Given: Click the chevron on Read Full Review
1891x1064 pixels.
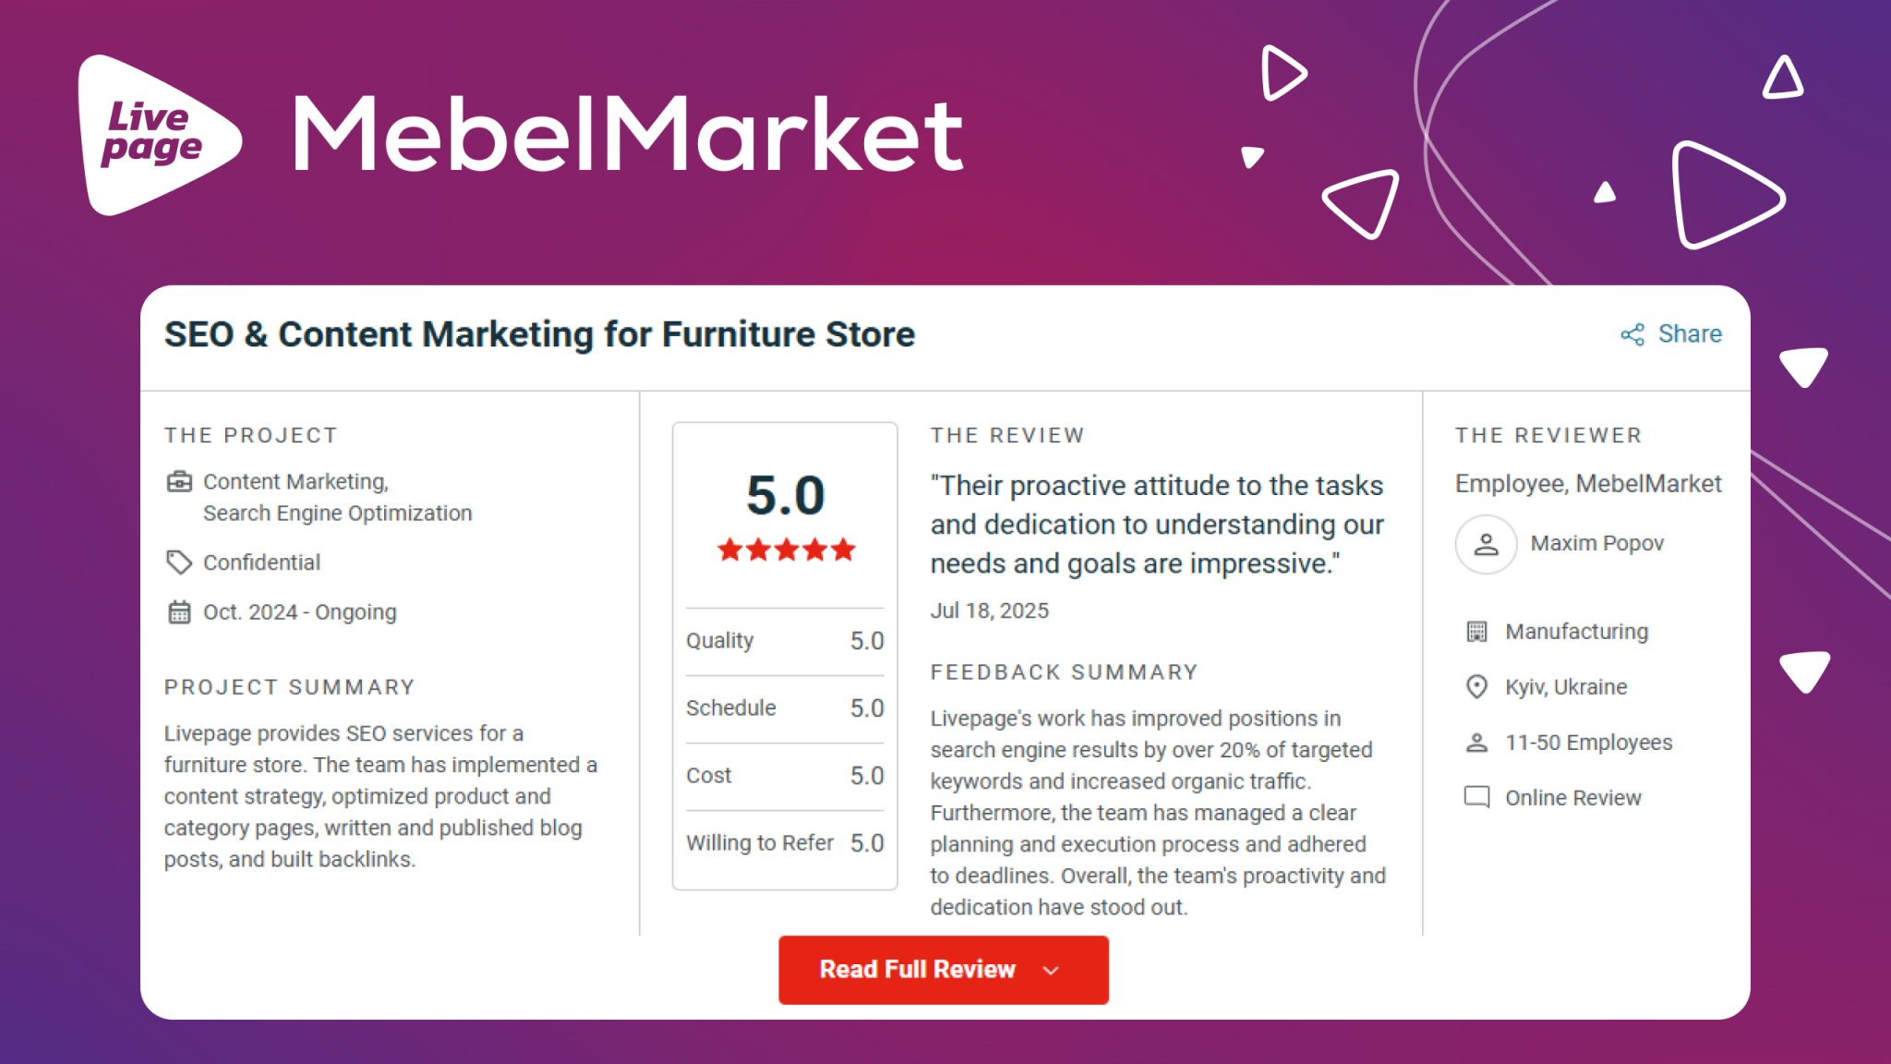Looking at the screenshot, I should coord(1051,971).
